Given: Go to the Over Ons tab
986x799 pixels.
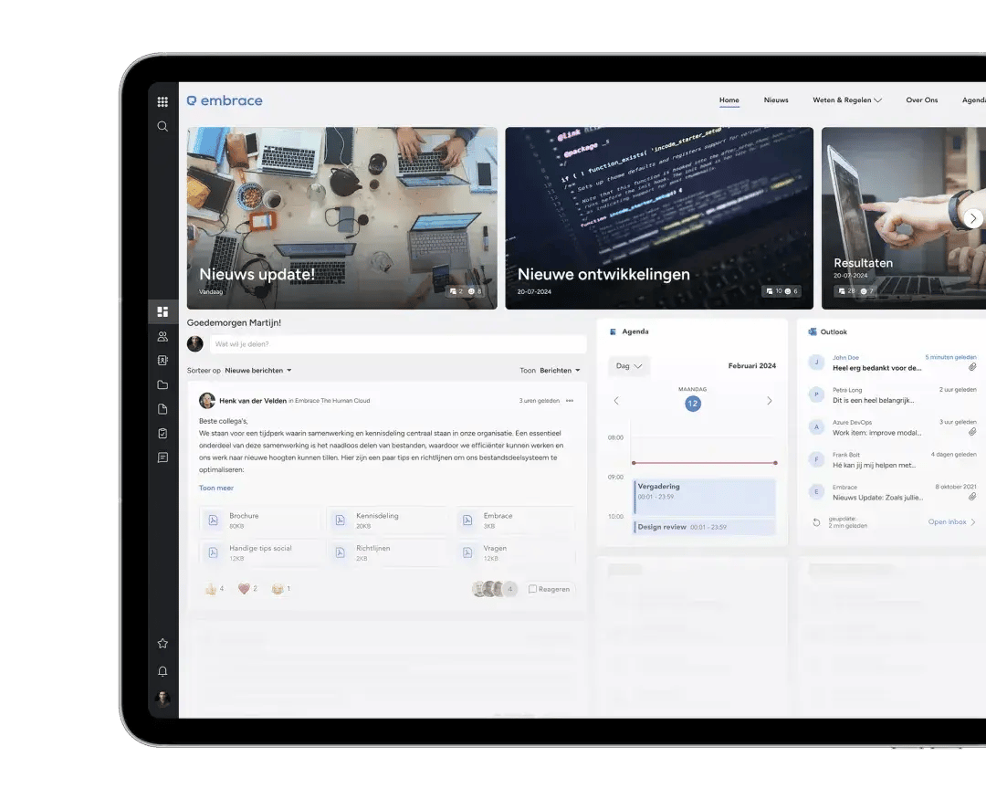Looking at the screenshot, I should pyautogui.click(x=921, y=100).
